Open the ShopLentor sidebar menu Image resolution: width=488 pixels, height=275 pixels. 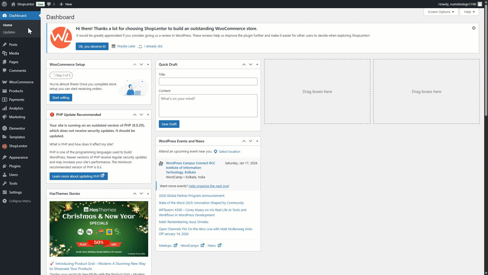[18, 146]
